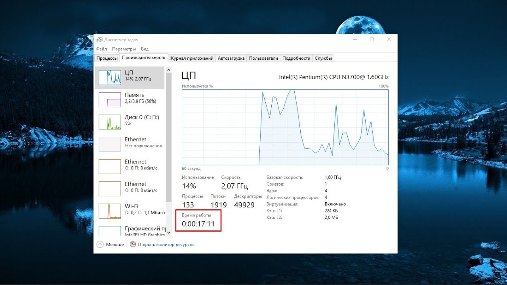Click the Виртуализация: label
The height and width of the screenshot is (285, 507).
point(282,204)
